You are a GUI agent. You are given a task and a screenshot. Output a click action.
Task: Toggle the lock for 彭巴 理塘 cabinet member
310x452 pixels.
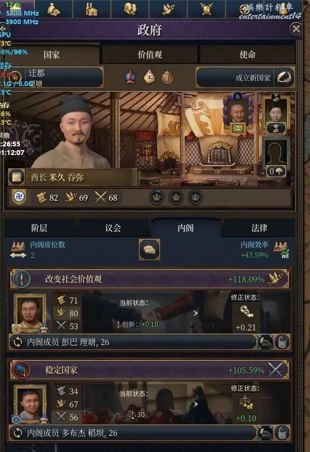283,342
